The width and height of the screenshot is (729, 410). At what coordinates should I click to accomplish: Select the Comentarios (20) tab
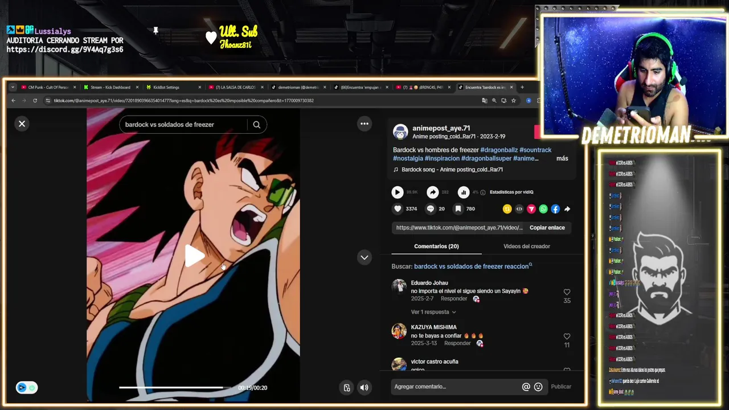(436, 247)
